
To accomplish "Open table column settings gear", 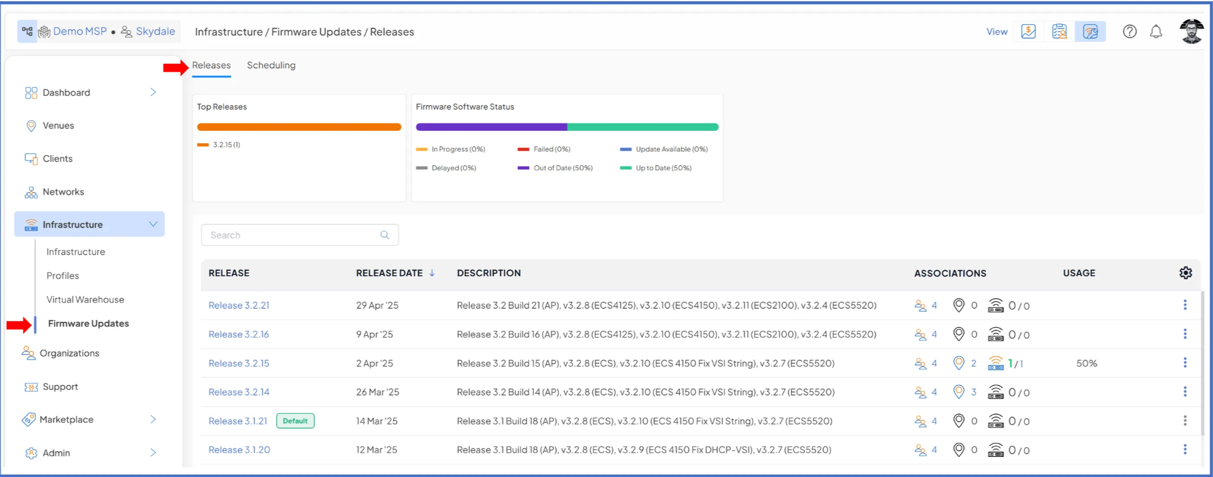I will point(1186,273).
